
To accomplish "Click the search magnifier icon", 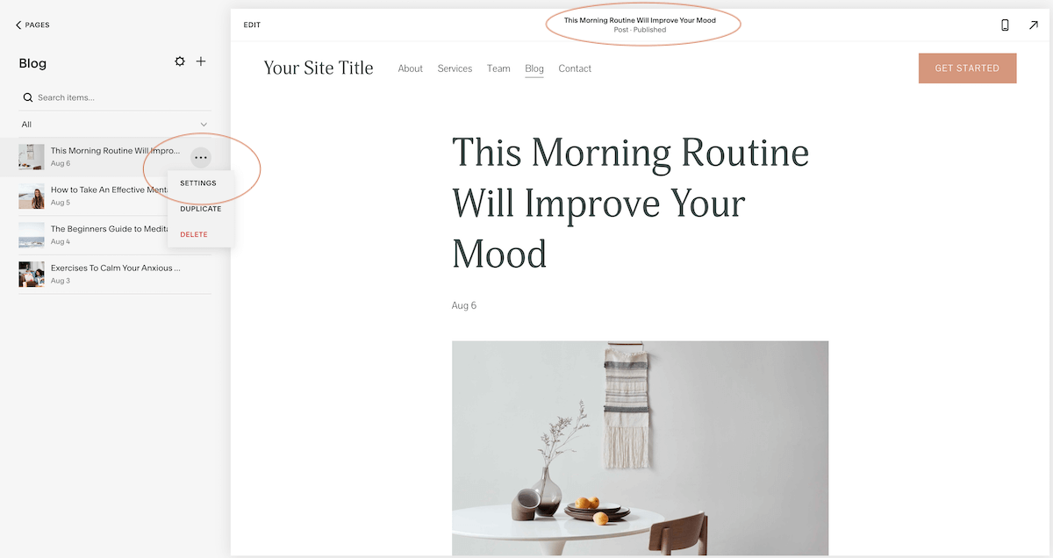I will click(28, 97).
